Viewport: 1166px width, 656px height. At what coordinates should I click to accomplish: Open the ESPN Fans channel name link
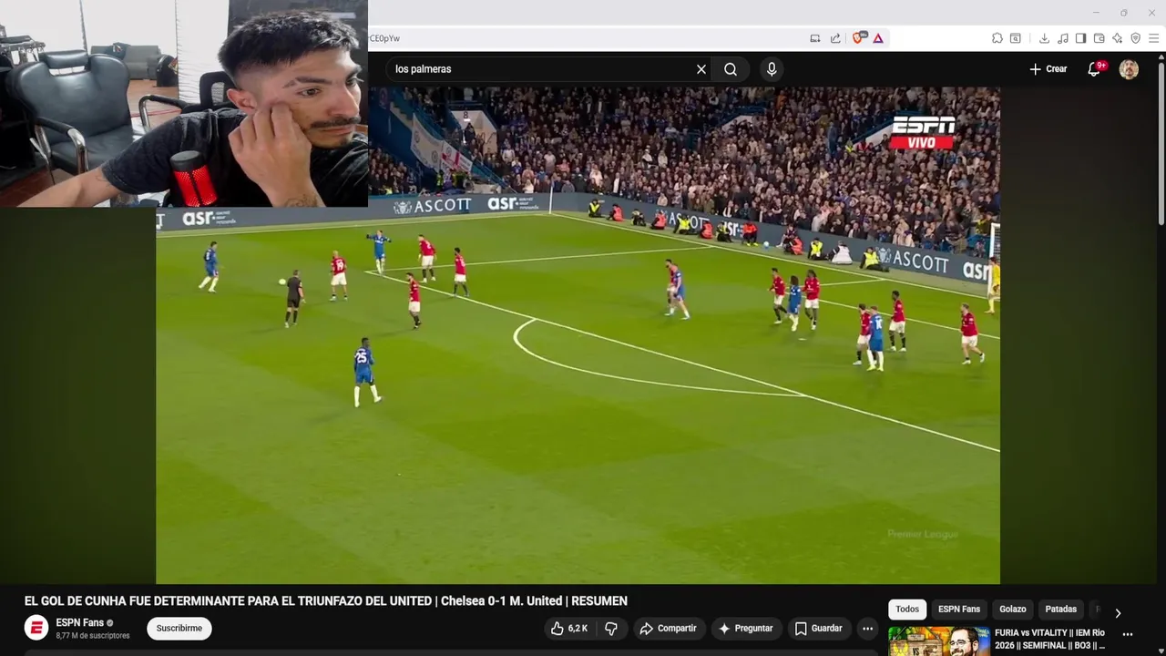(x=79, y=623)
